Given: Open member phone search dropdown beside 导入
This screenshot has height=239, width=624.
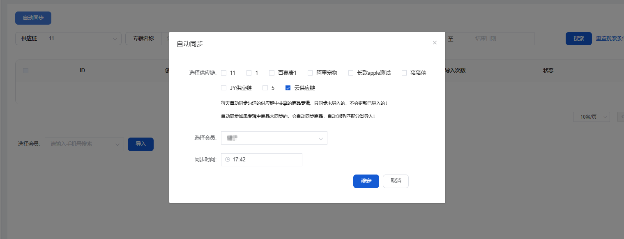Looking at the screenshot, I should click(84, 144).
